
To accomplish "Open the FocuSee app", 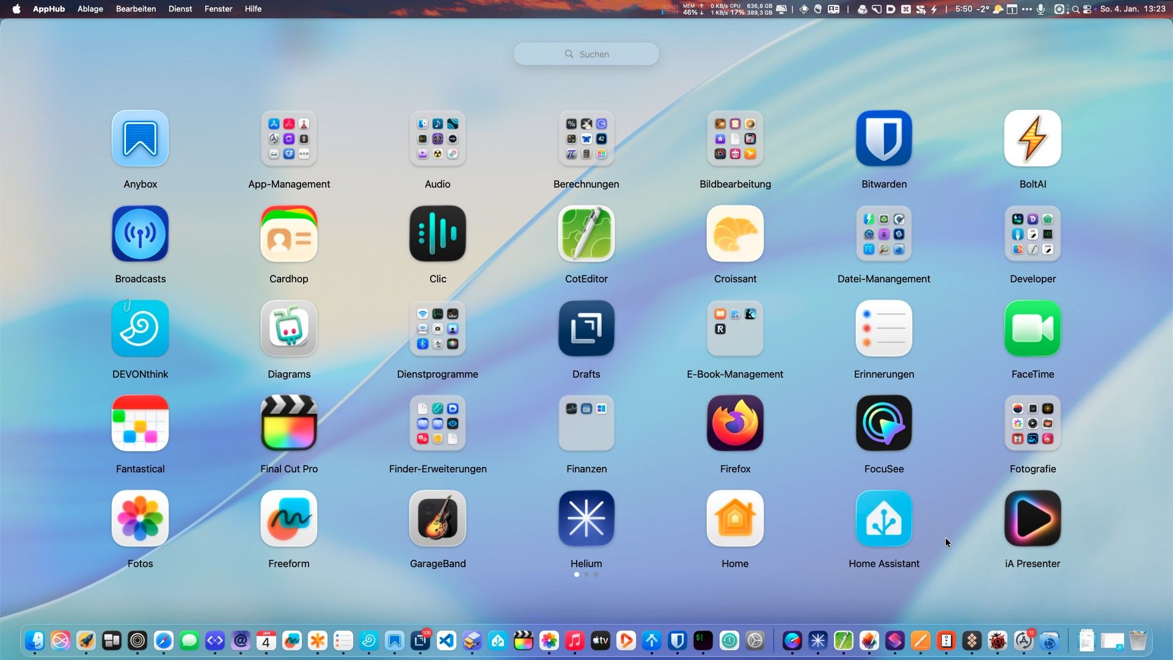I will coord(883,423).
